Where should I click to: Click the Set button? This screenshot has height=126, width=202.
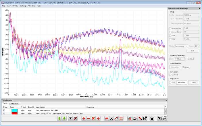[x=193, y=51]
